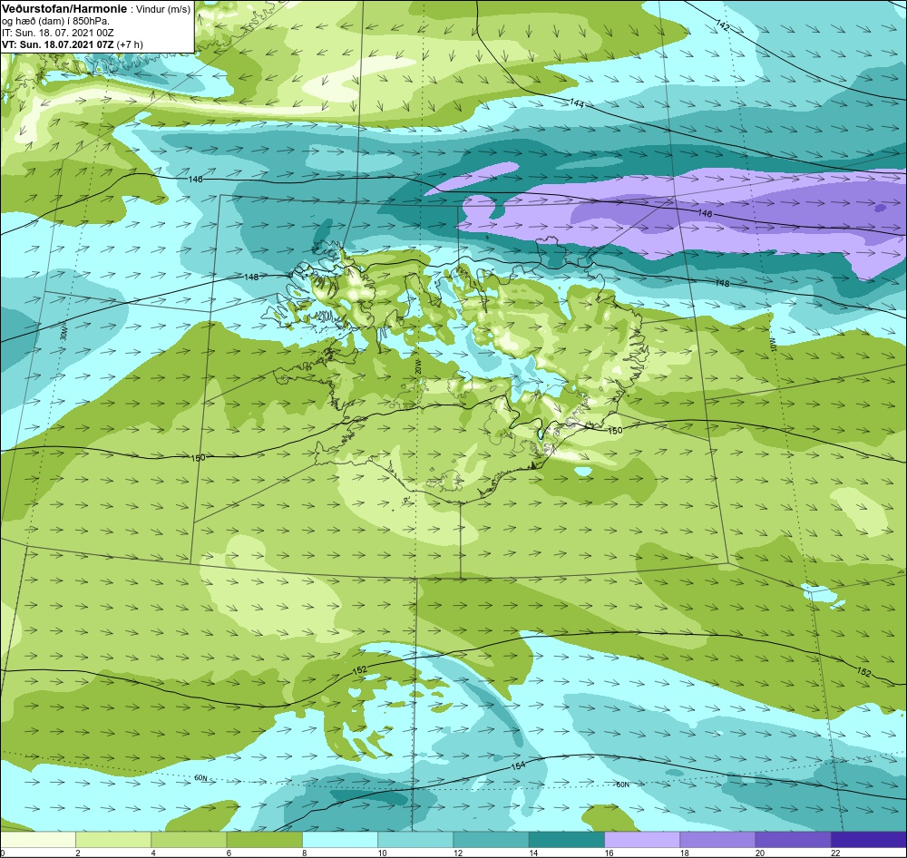
Task: Click the '148' contour label northeast of Iceland
Action: (722, 284)
